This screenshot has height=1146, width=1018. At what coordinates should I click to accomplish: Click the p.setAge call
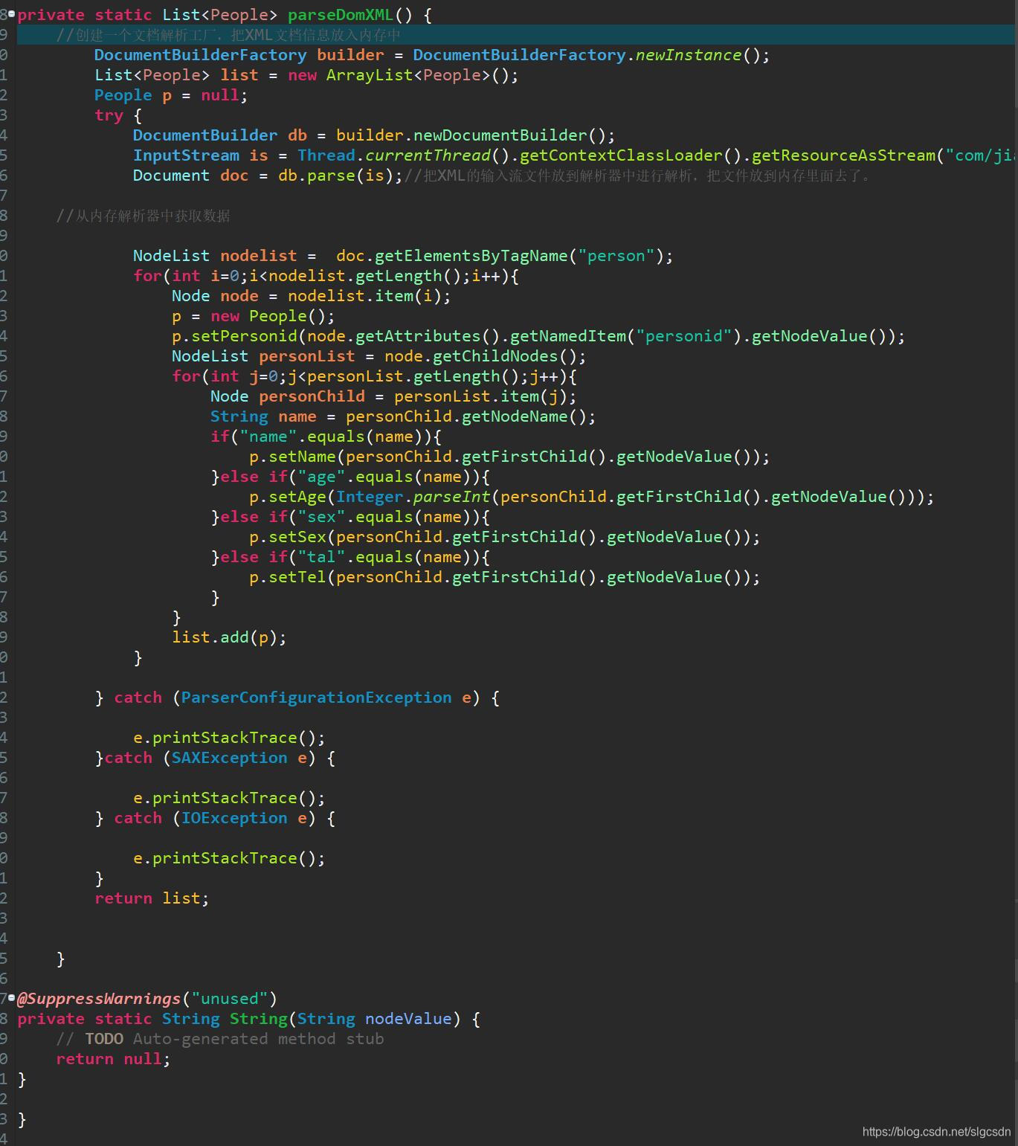(288, 497)
